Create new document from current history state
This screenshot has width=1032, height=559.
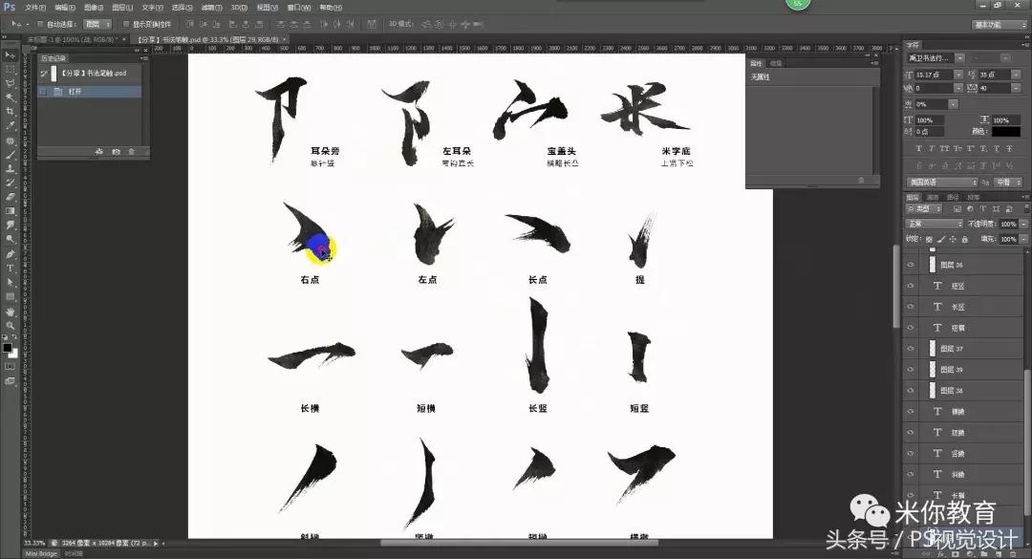point(99,152)
